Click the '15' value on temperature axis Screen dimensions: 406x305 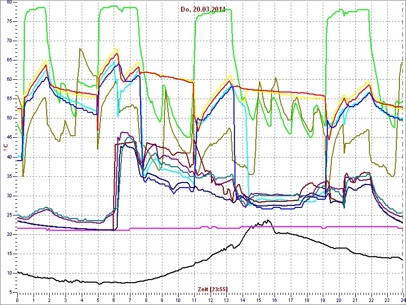pos(9,254)
